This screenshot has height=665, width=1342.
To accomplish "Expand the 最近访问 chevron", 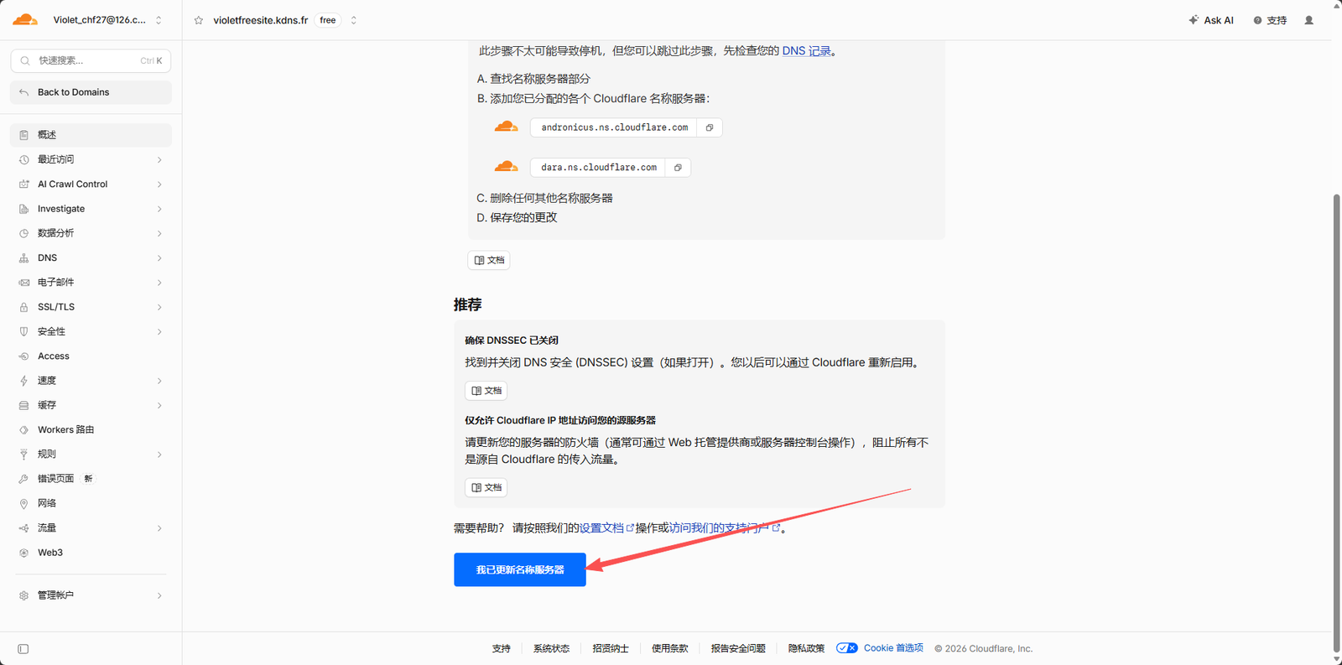I will (x=159, y=159).
